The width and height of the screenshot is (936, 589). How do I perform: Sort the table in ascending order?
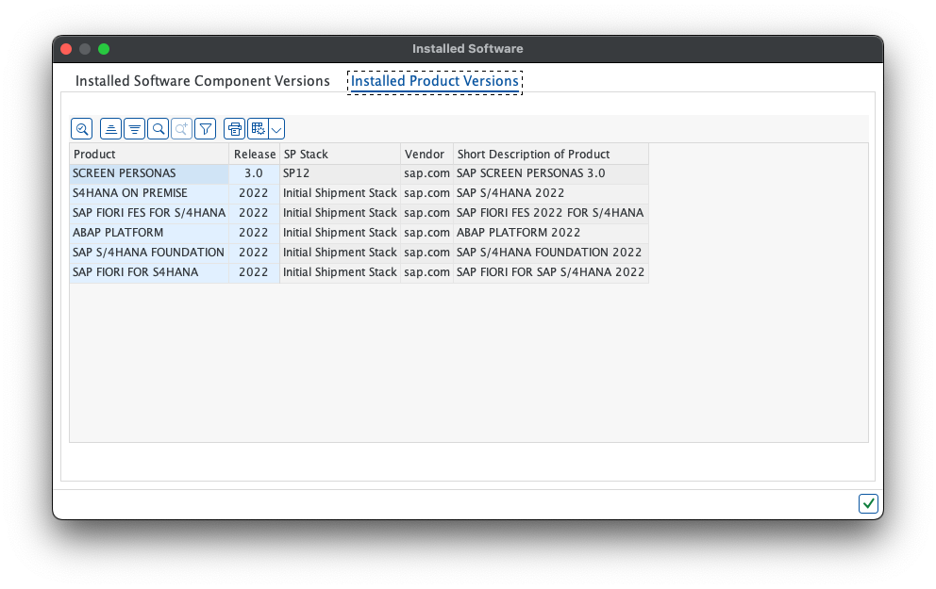(x=111, y=129)
